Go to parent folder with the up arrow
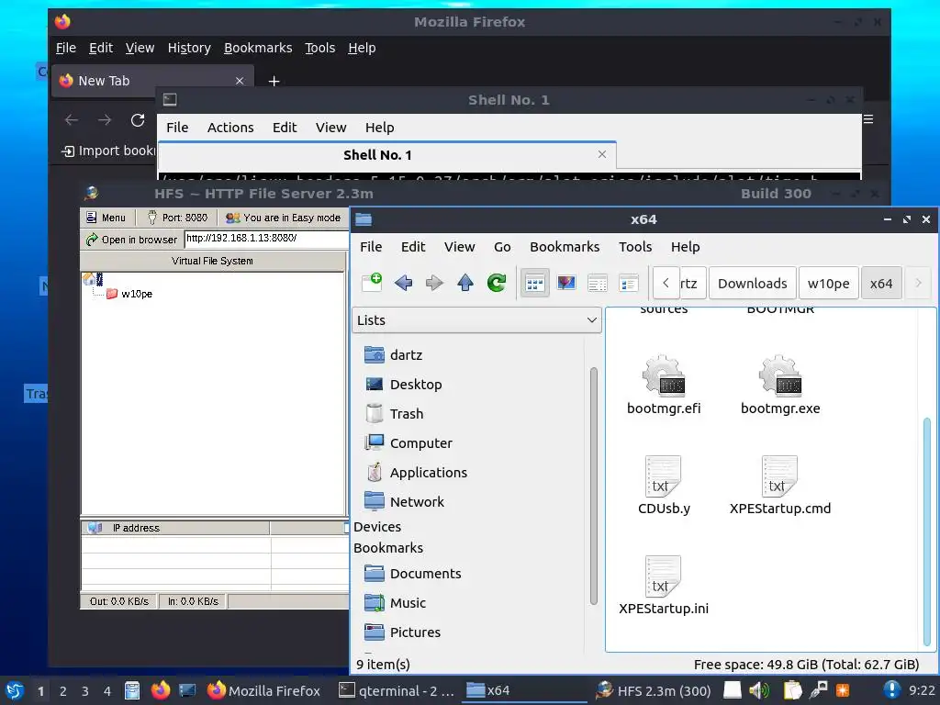 tap(465, 283)
